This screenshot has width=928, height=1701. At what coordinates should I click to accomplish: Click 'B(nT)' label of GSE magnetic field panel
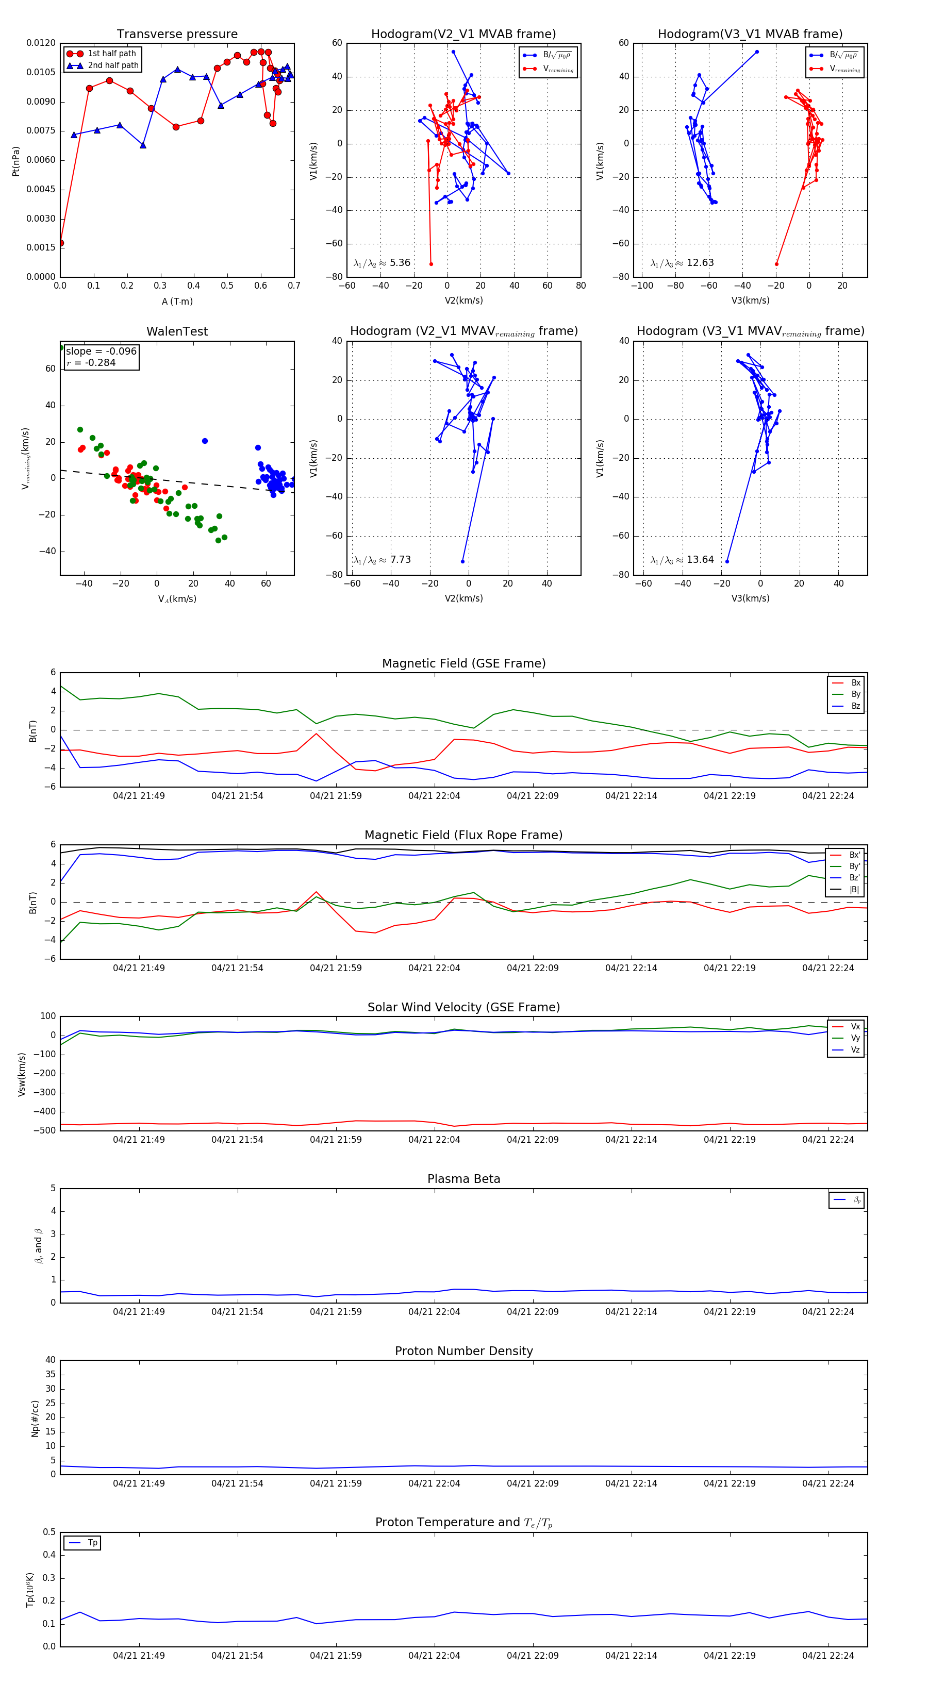point(32,731)
